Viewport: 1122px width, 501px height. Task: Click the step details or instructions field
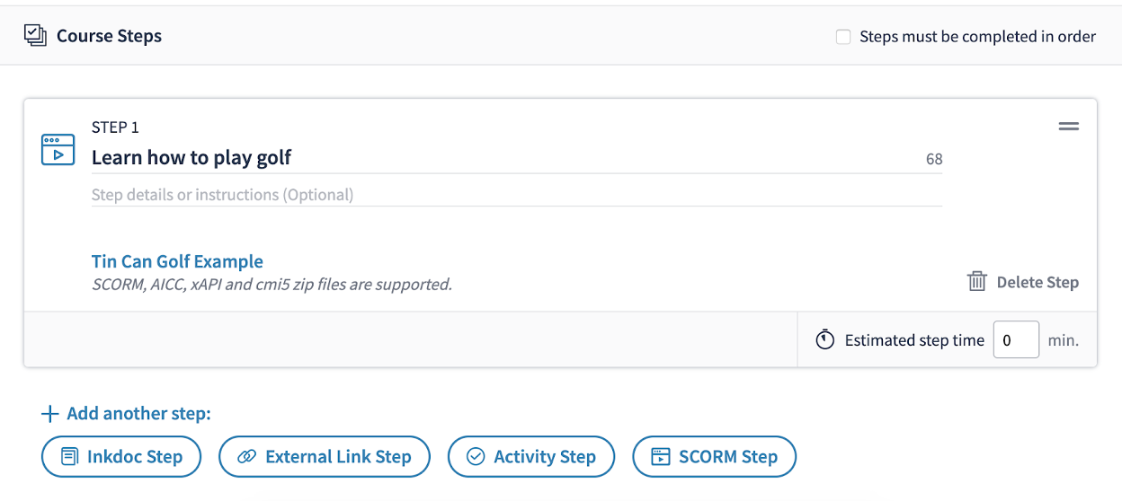516,195
